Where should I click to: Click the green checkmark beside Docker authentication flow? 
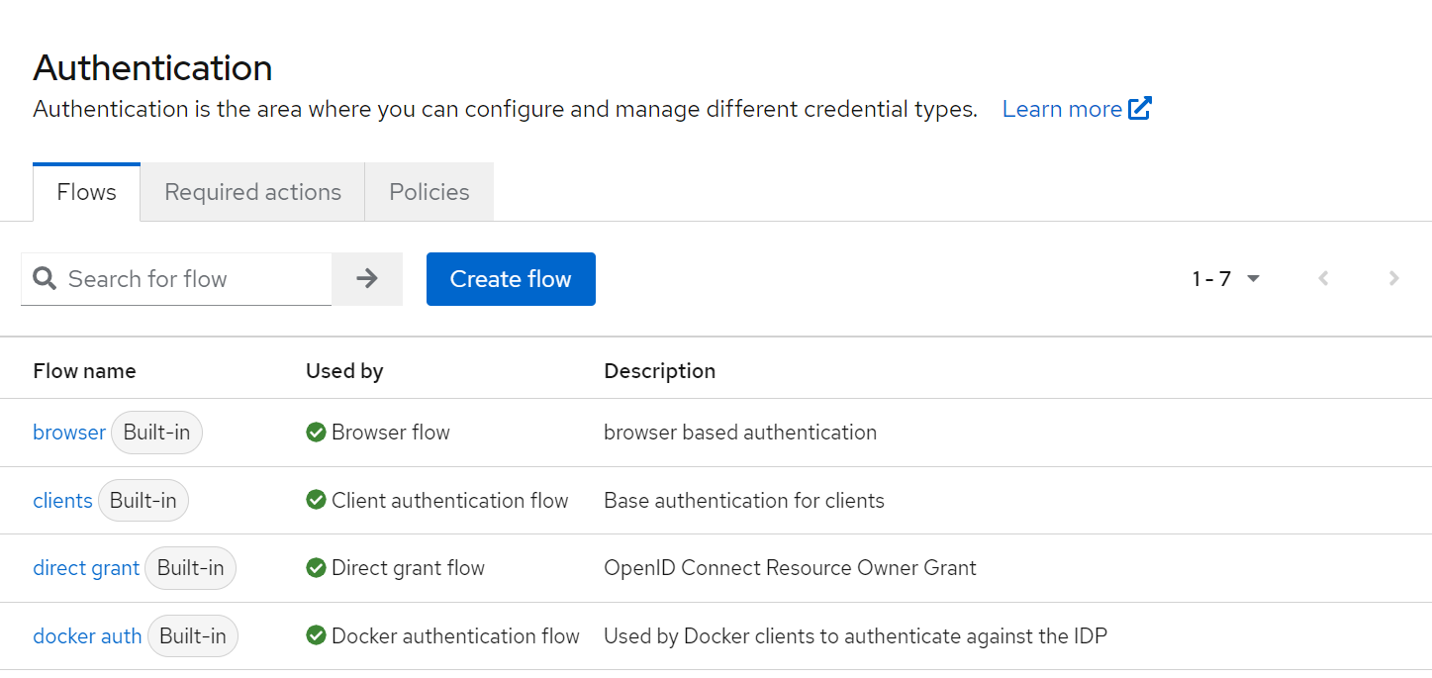[x=316, y=635]
